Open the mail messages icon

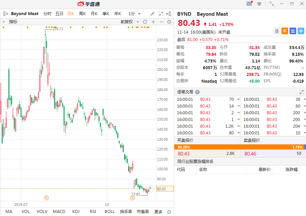point(250,3)
